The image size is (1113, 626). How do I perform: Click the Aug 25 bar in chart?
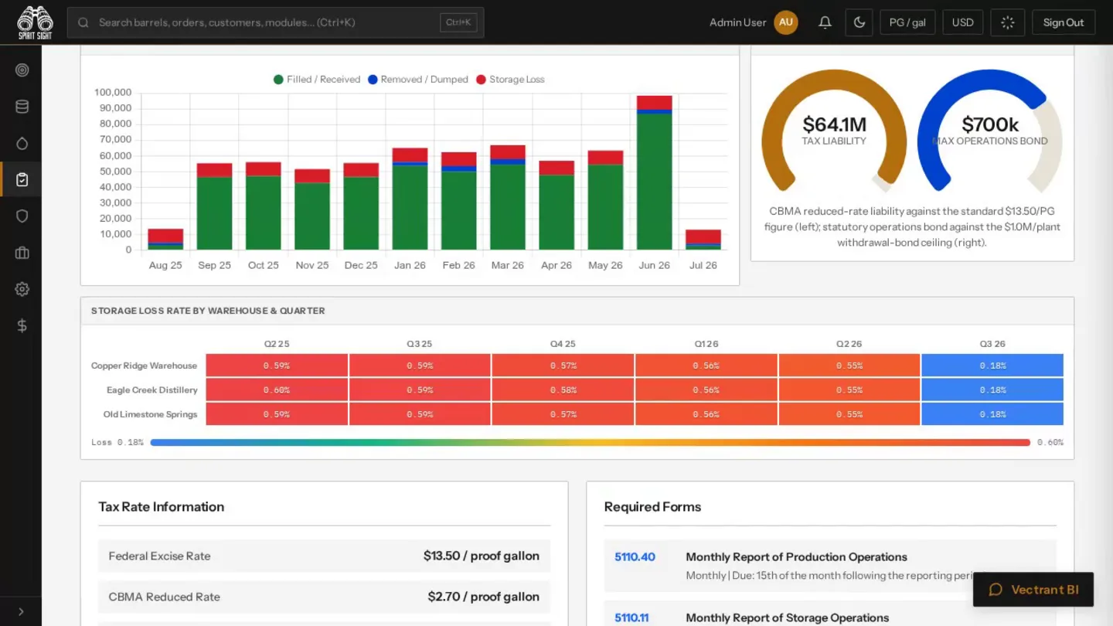tap(165, 240)
